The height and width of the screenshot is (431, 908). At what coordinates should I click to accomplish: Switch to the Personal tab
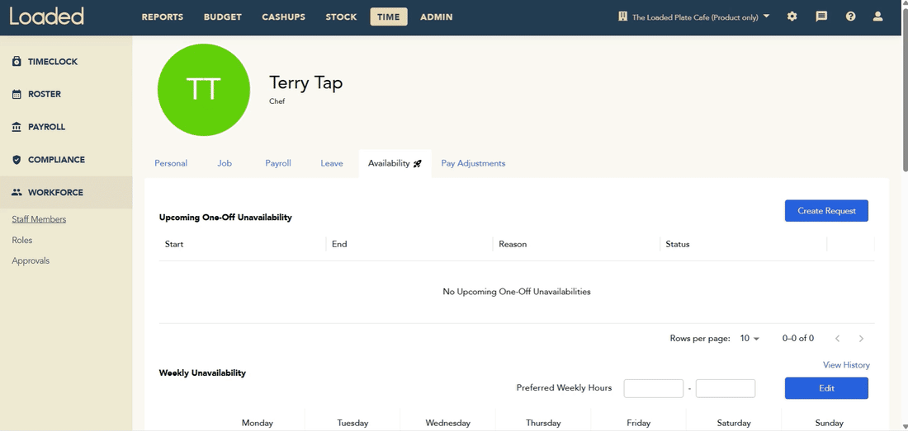171,163
